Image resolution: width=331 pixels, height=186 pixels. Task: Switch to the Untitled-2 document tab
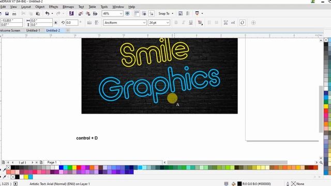53,30
